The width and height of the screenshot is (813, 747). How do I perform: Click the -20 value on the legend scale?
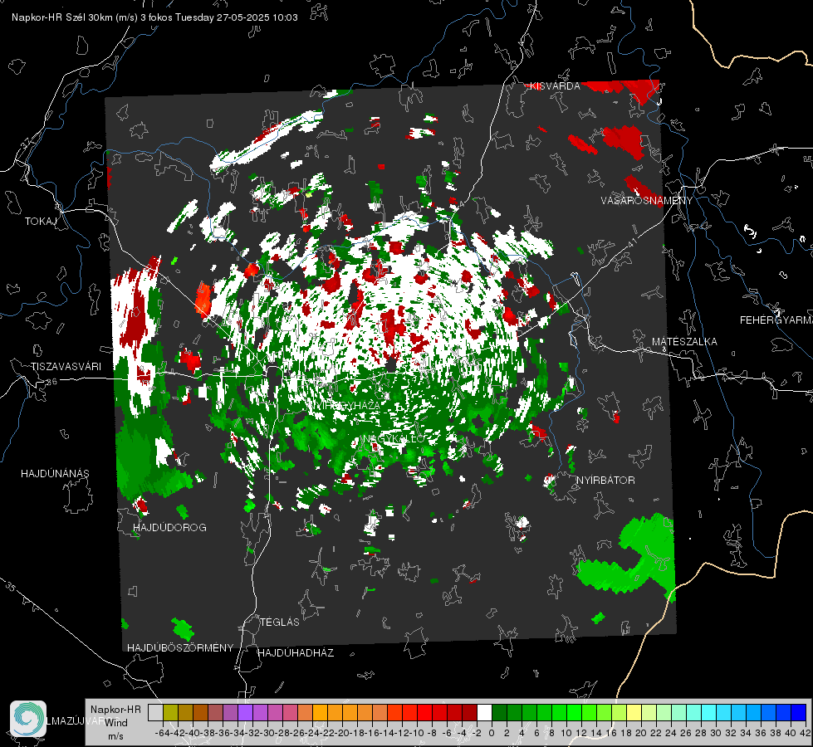[343, 733]
